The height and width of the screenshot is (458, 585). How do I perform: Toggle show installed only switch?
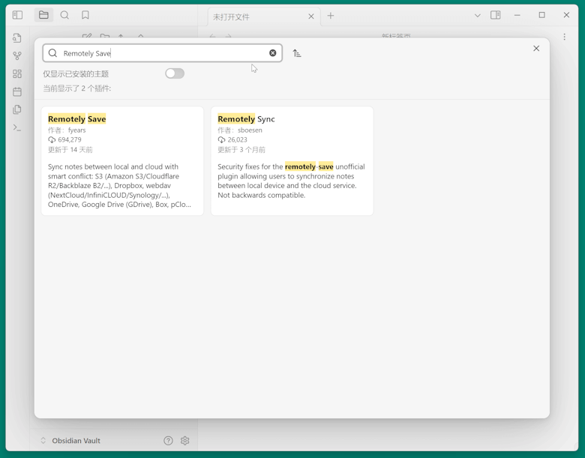[x=175, y=73]
